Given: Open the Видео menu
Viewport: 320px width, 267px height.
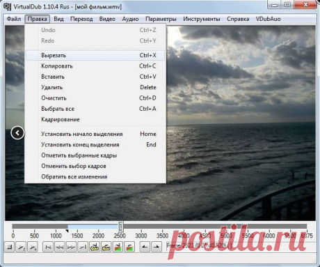Looking at the screenshot, I should point(107,19).
